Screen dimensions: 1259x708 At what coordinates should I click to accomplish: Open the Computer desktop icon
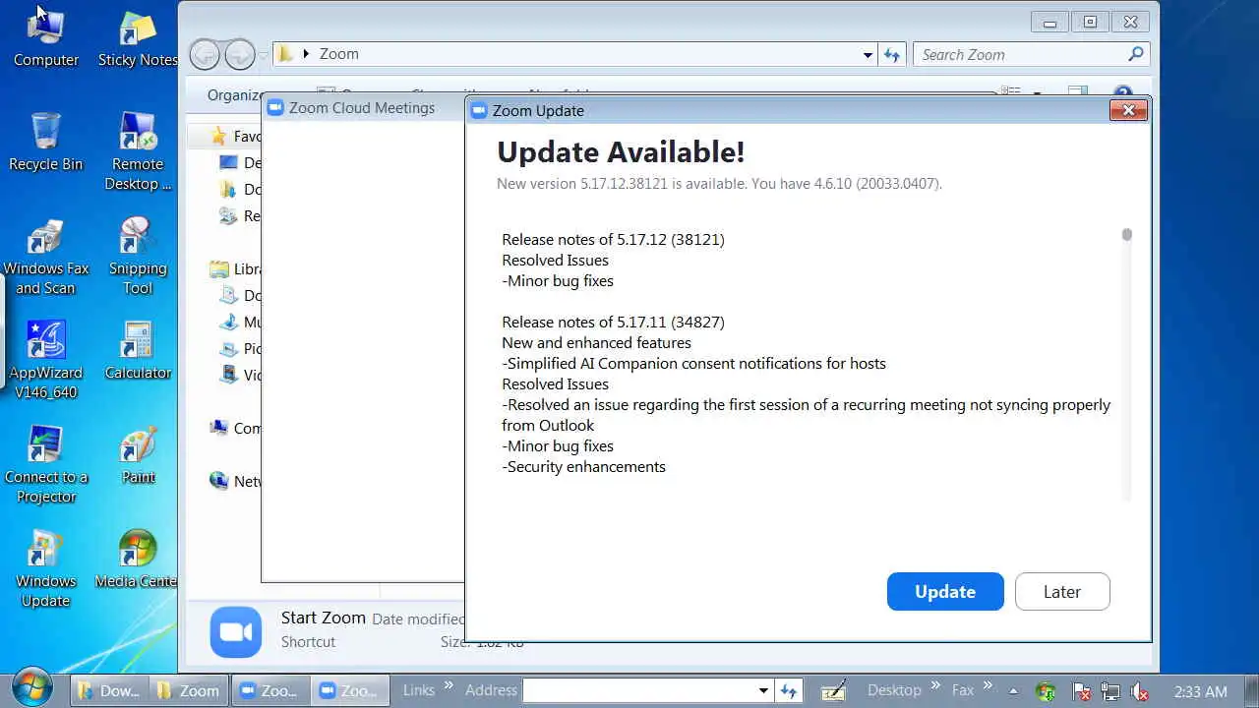coord(45,38)
